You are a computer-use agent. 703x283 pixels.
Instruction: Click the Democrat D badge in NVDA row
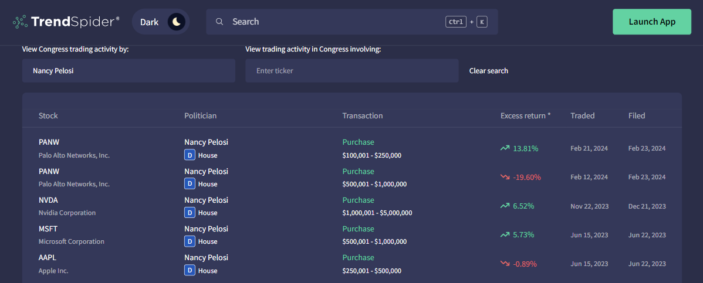pos(190,212)
